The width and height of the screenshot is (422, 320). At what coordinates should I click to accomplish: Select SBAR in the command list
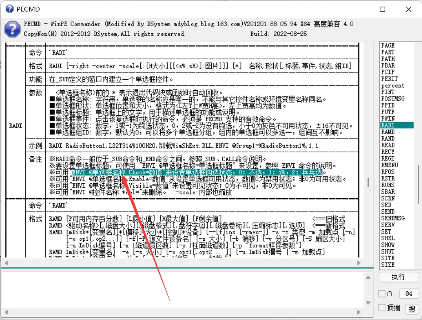click(x=388, y=192)
